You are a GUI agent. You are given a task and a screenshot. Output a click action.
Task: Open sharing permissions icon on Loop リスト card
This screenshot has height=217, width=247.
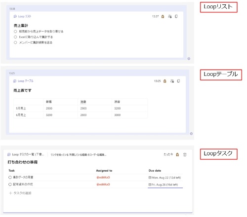pos(170,16)
